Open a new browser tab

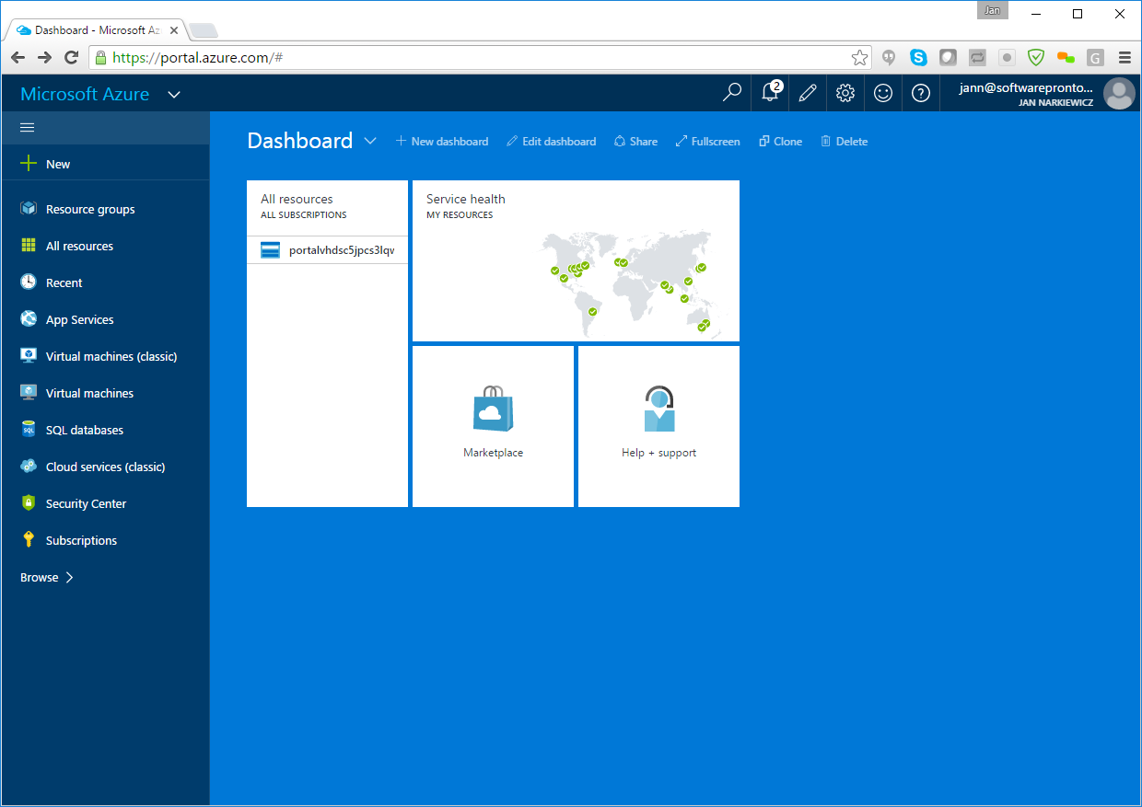204,31
